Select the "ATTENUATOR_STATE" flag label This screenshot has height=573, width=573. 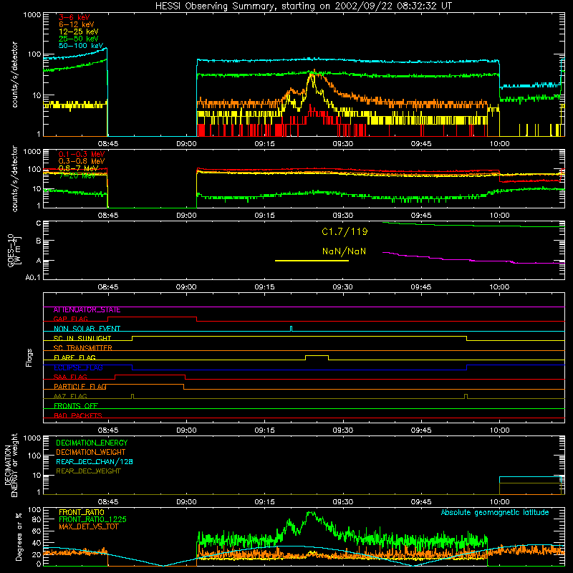[x=87, y=310]
